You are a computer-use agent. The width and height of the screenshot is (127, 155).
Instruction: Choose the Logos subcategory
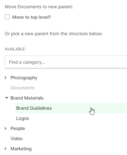(23, 118)
